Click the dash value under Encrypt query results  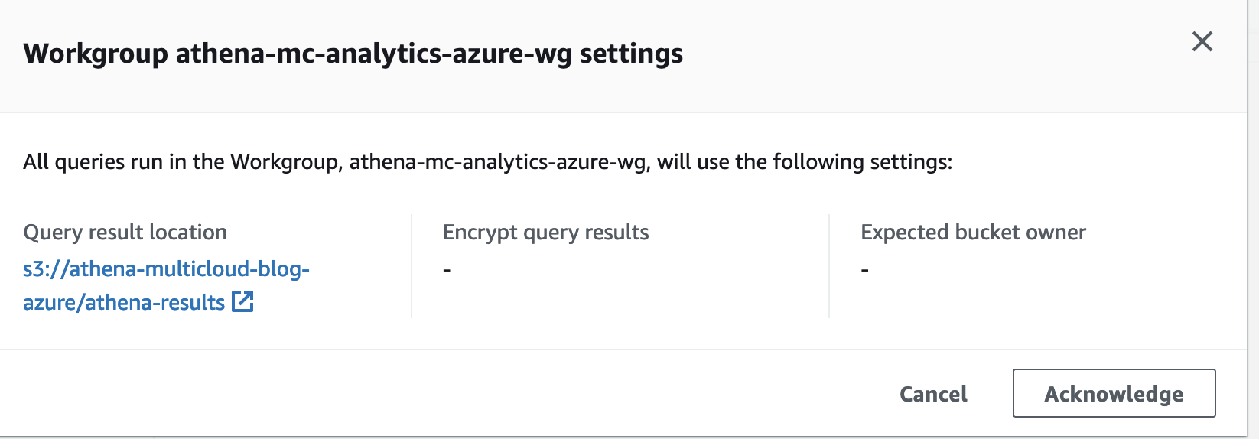(447, 270)
